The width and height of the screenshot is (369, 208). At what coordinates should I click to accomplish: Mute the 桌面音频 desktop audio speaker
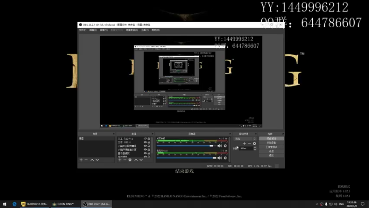coord(220,146)
